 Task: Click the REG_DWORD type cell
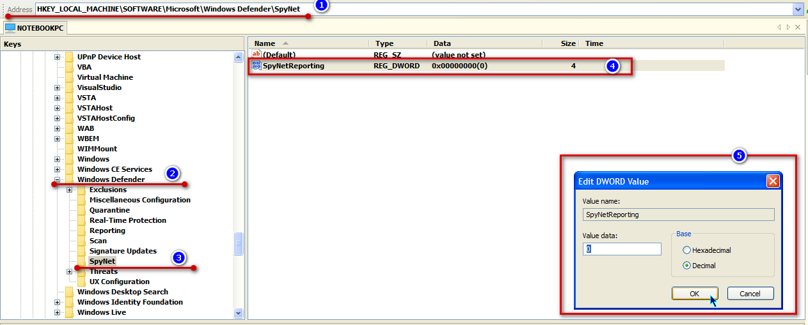coord(397,66)
